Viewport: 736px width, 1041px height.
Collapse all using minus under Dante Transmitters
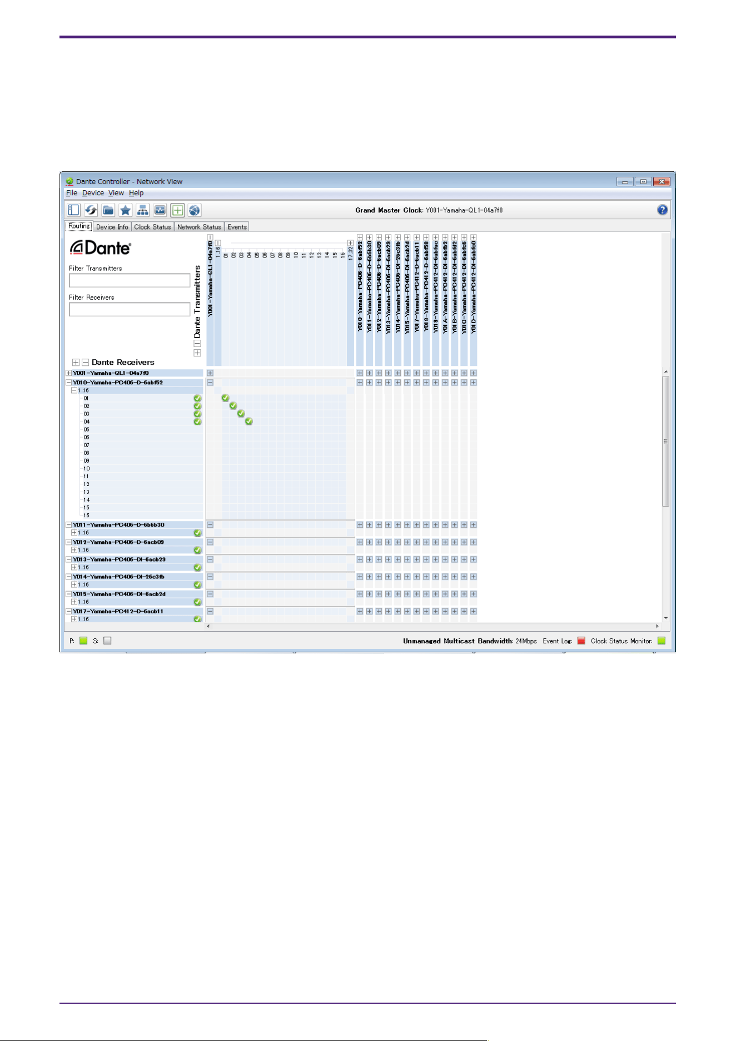[x=197, y=344]
